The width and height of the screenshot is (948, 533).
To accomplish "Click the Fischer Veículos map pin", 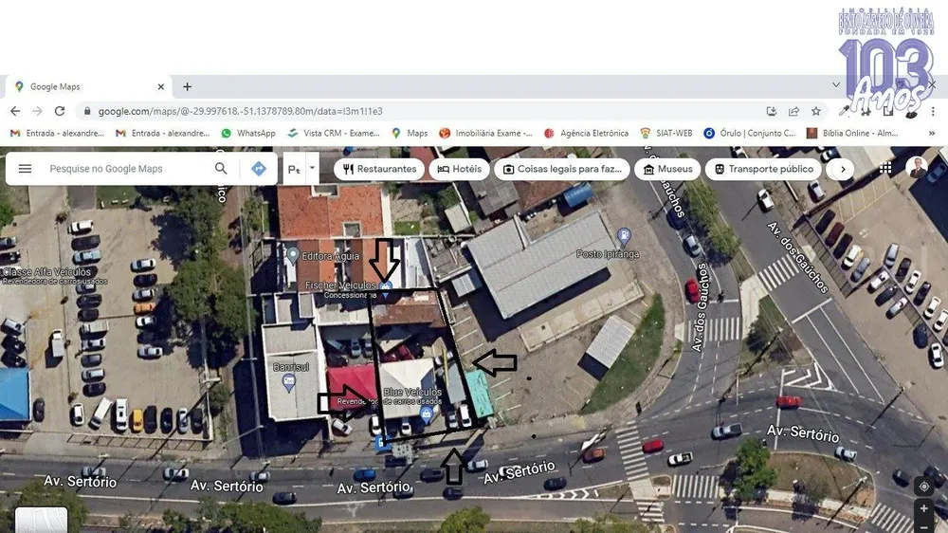I will (x=386, y=288).
